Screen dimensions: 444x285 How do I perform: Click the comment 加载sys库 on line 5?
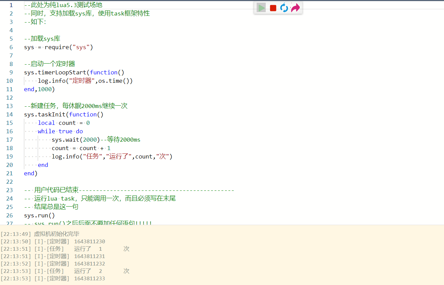[45, 39]
